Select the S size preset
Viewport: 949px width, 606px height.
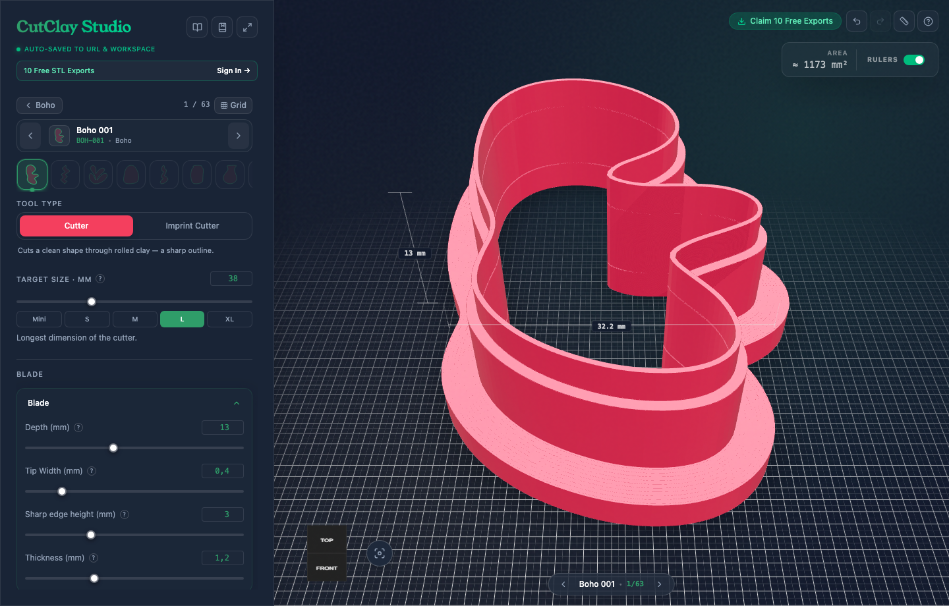(x=87, y=319)
